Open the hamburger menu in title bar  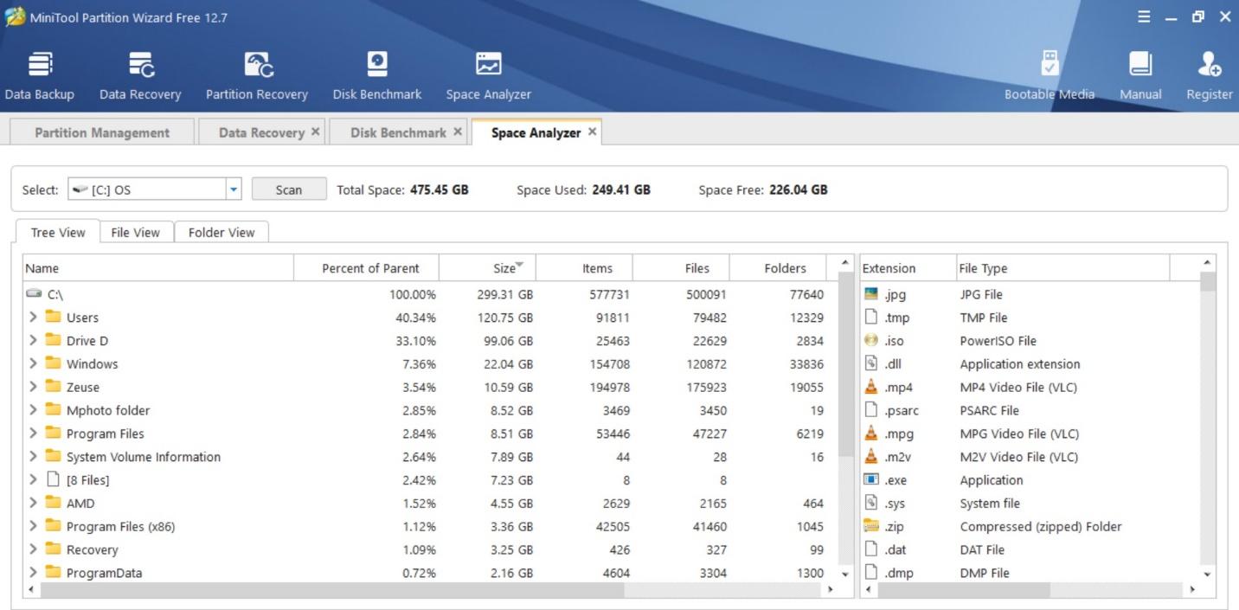click(x=1145, y=16)
